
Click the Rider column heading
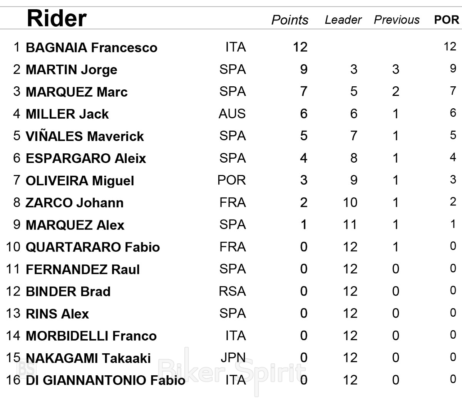coord(57,18)
